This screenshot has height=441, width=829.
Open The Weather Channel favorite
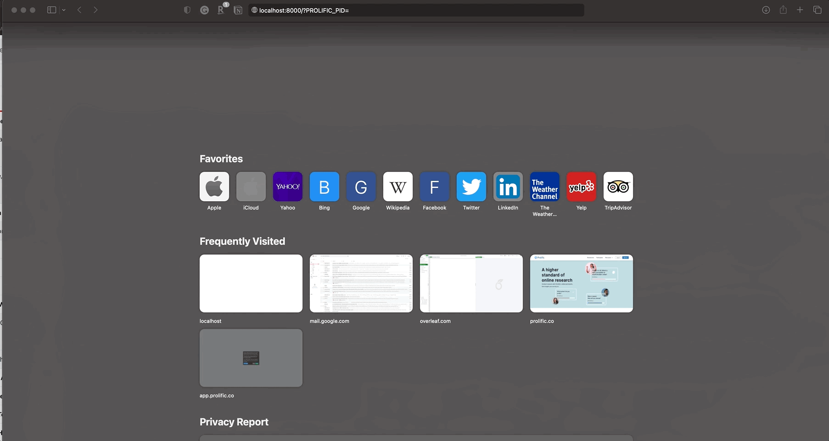[545, 187]
